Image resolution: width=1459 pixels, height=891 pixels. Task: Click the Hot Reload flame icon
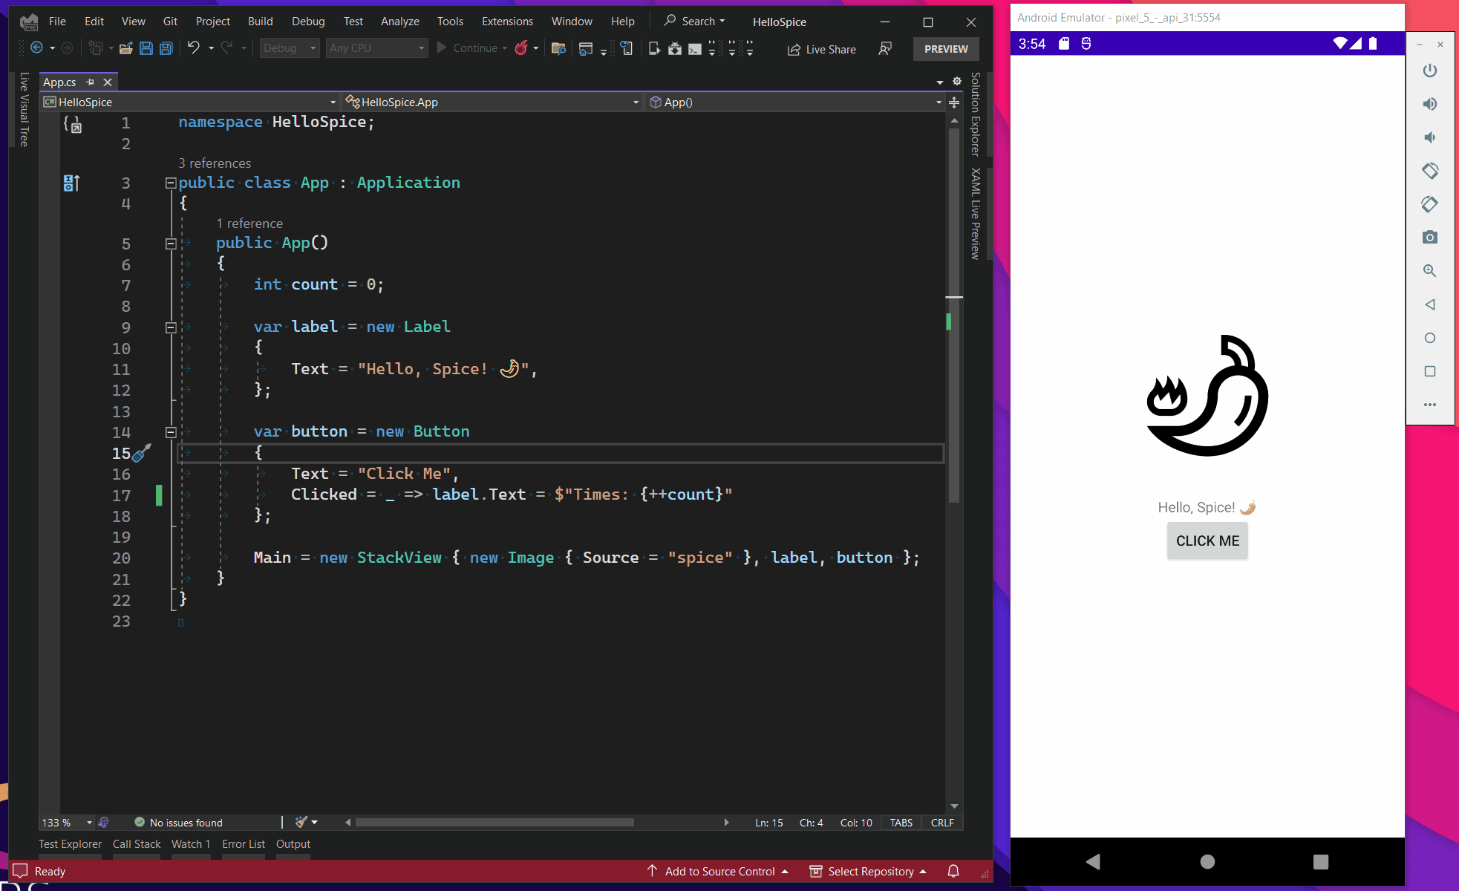(521, 48)
